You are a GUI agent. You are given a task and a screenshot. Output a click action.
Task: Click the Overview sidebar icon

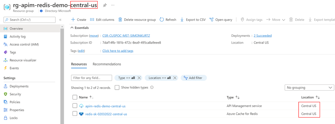(6, 29)
